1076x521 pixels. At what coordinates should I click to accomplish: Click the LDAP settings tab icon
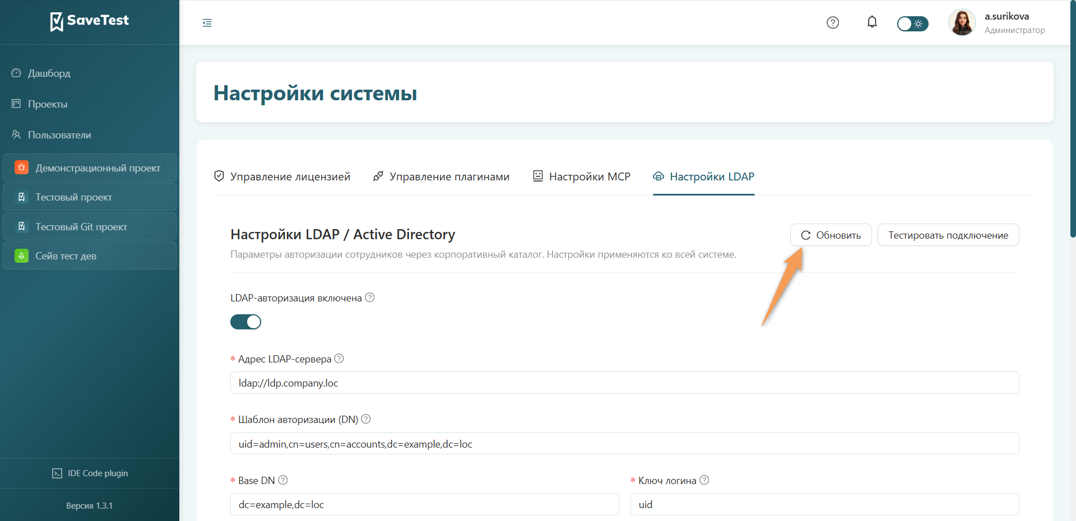pos(658,176)
